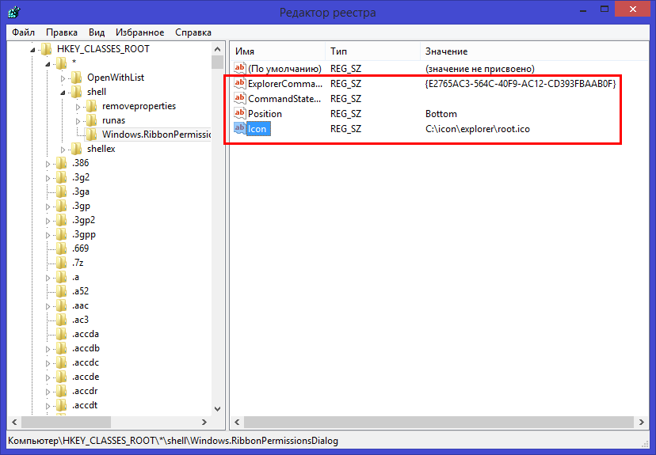Click the HKEY_CLASSES_ROOT folder icon
This screenshot has height=455, width=656.
click(x=47, y=49)
